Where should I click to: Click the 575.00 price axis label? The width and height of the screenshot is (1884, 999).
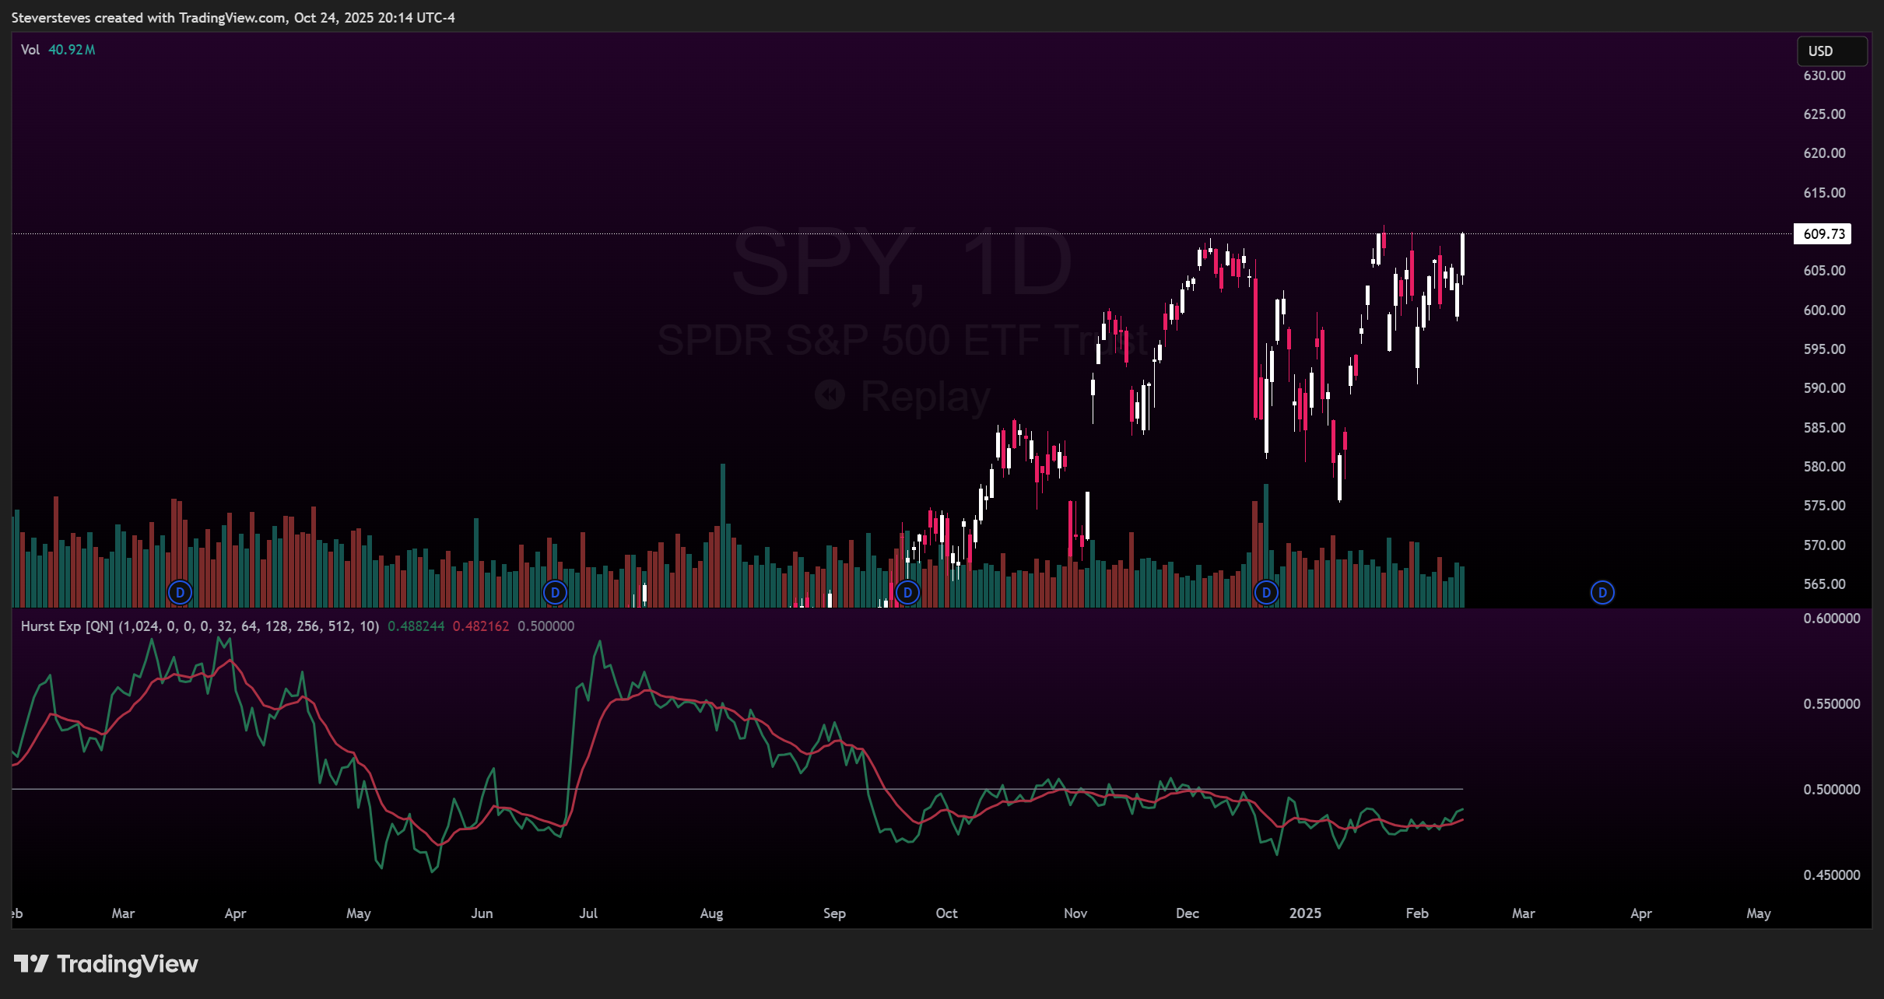click(1824, 506)
